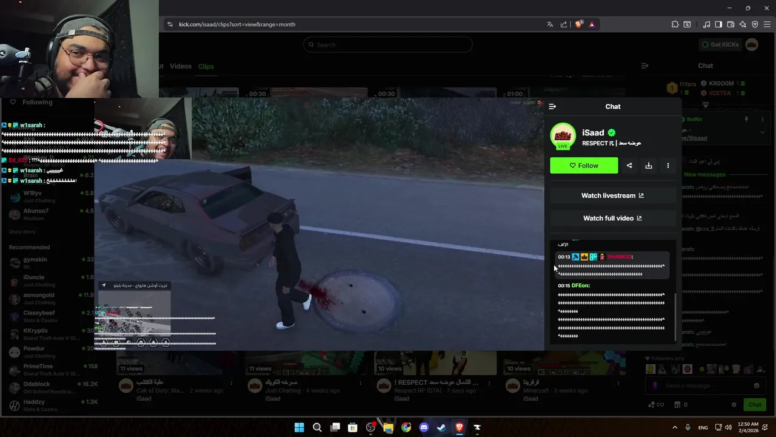This screenshot has height=437, width=776.
Task: Open Odablock recommended channel
Action: coord(51,387)
